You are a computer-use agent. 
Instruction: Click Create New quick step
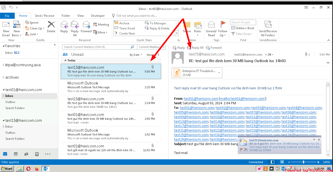[x=125, y=33]
